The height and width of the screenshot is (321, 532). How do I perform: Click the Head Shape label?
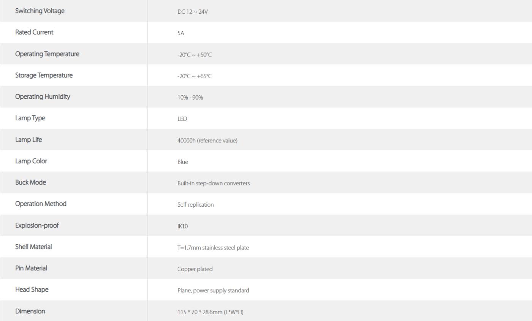click(32, 289)
